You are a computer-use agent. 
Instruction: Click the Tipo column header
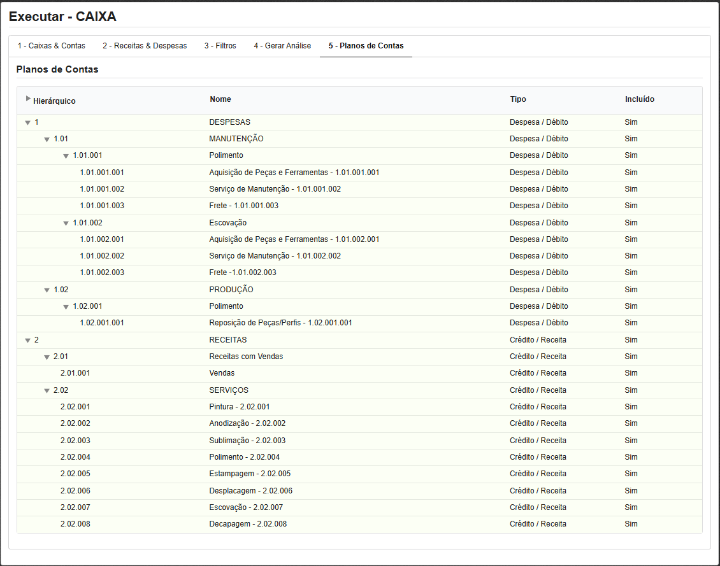pos(518,99)
